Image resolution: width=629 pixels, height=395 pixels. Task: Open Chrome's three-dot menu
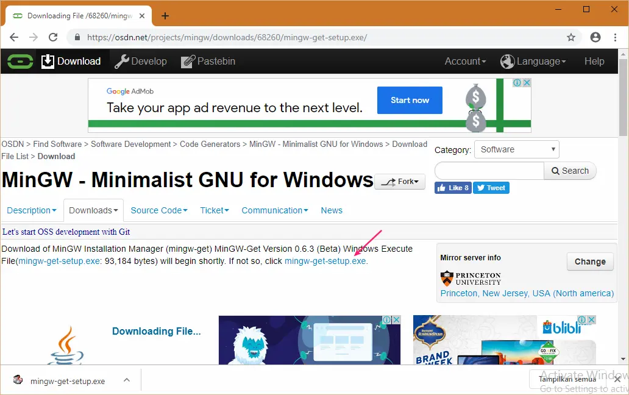tap(615, 37)
